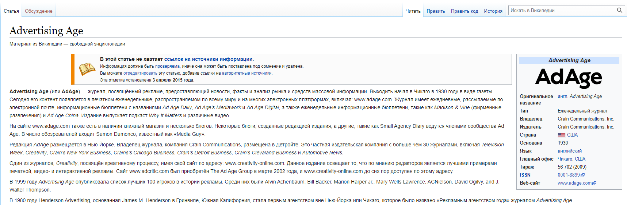Click the отредактировать link in notice
Image resolution: width=627 pixels, height=205 pixels.
tap(140, 73)
